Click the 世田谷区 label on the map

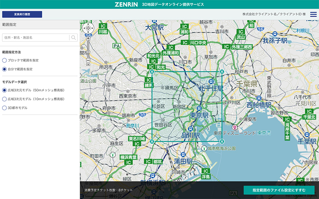coord(163,125)
